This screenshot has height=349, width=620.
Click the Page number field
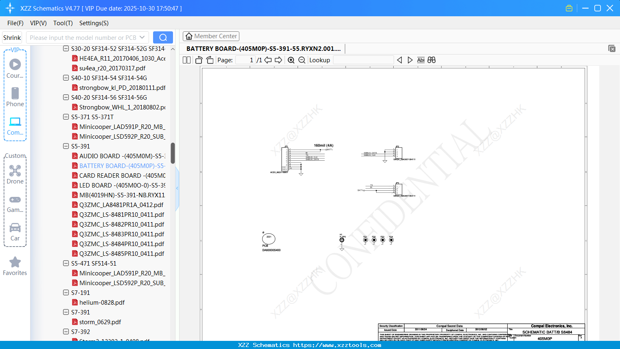coord(245,60)
